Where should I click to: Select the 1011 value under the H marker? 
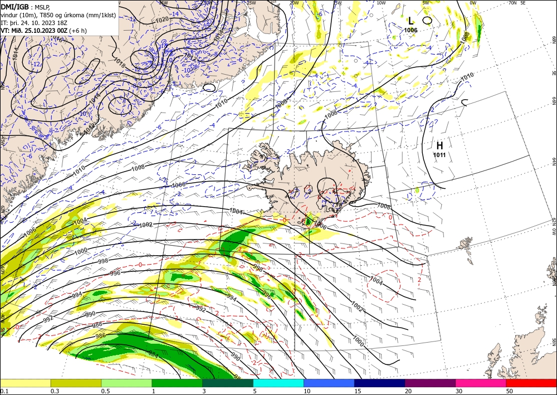tap(439, 155)
